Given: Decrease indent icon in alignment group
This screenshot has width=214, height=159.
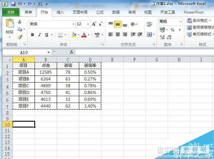Looking at the screenshot, I should (133, 34).
